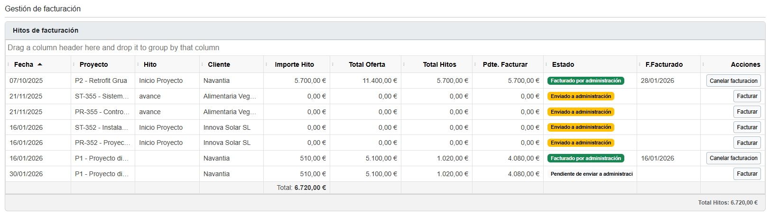The height and width of the screenshot is (215, 769).
Task: Click the grip dots left of Importe Hito header
Action: 267,64
